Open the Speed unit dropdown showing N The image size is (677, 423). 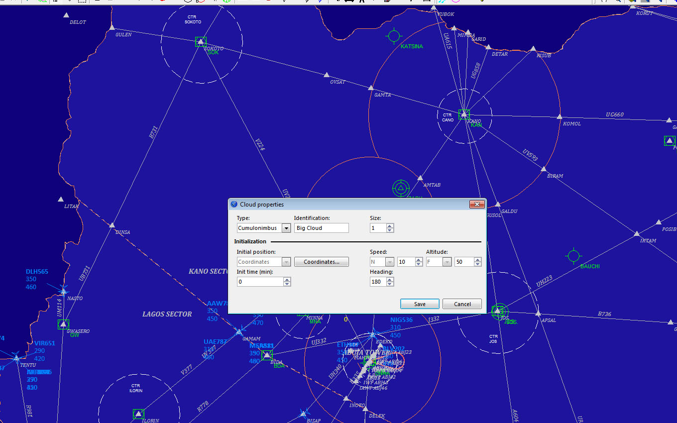click(x=390, y=262)
